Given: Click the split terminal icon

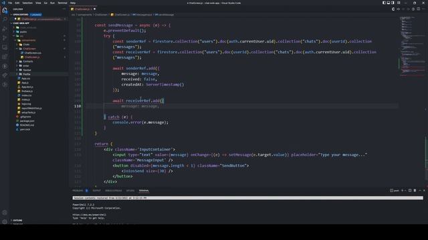Looking at the screenshot, I should (410, 191).
